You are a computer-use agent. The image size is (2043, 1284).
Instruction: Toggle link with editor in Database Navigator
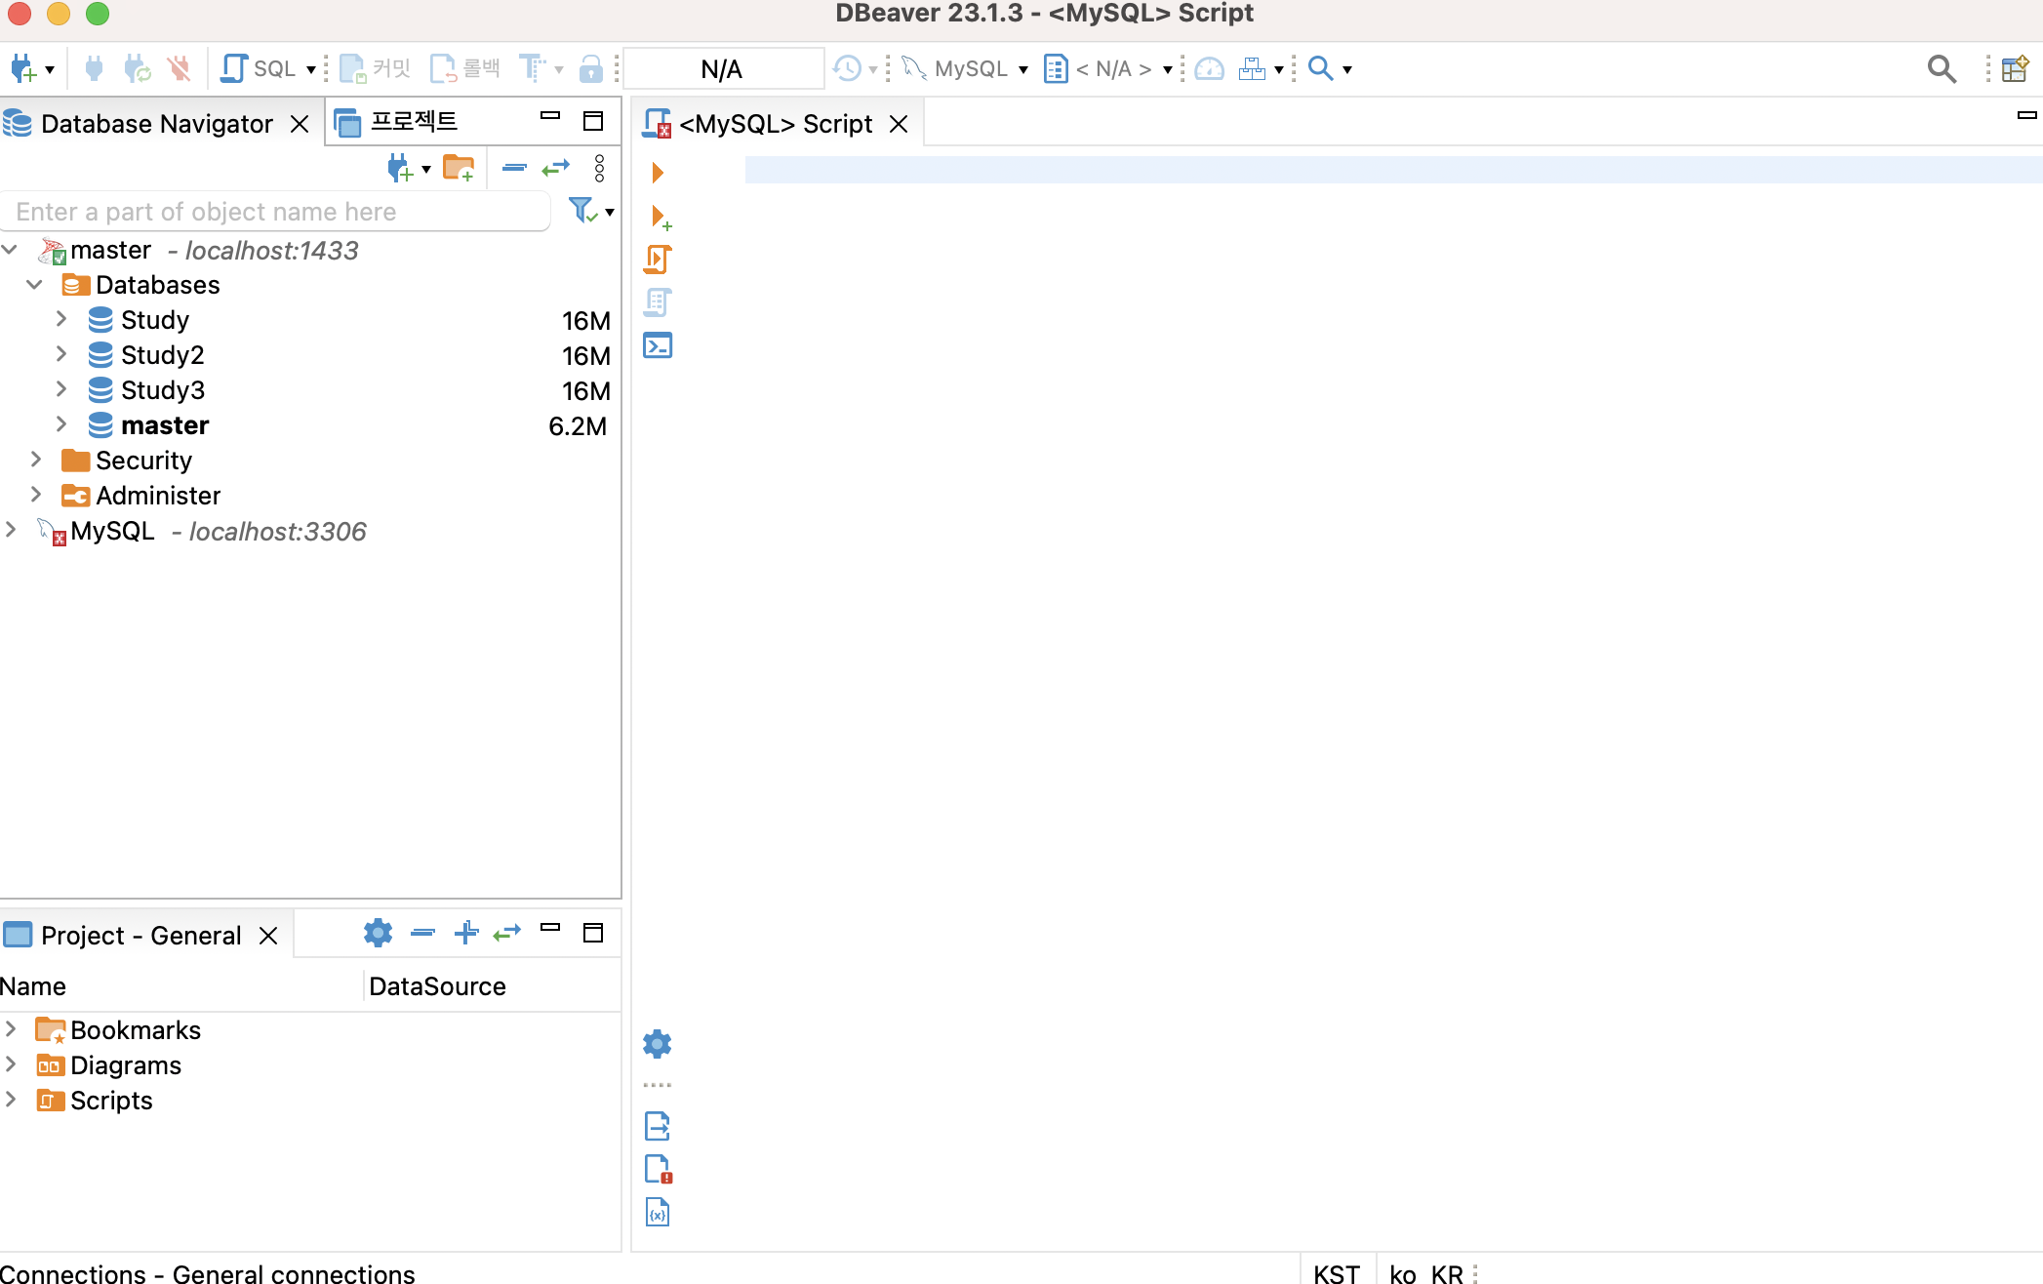point(555,169)
